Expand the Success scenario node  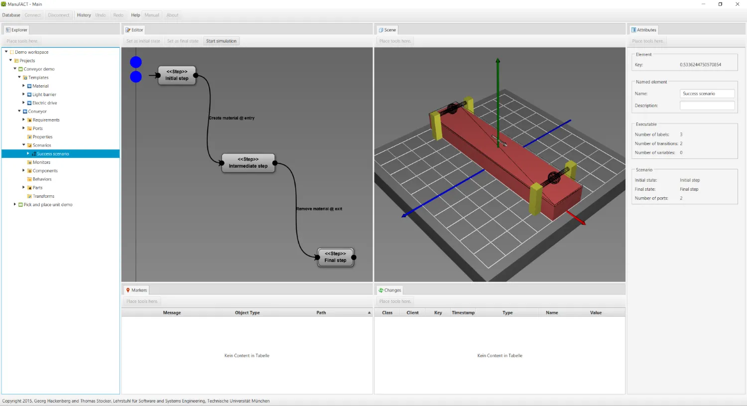[28, 153]
